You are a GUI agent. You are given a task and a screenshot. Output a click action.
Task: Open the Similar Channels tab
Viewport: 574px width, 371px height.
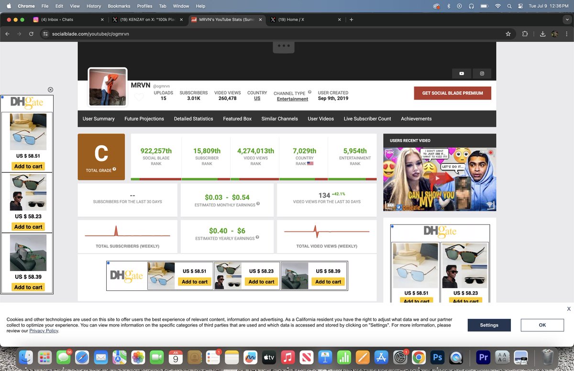(x=279, y=119)
